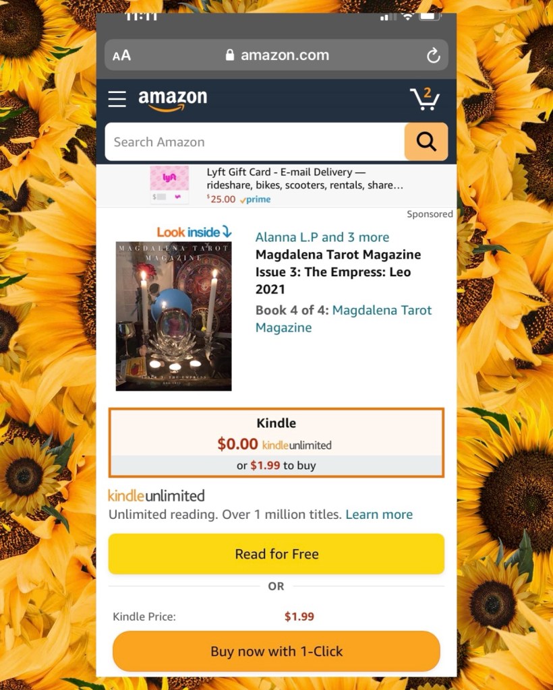Tap the amazon.com address bar

[276, 55]
